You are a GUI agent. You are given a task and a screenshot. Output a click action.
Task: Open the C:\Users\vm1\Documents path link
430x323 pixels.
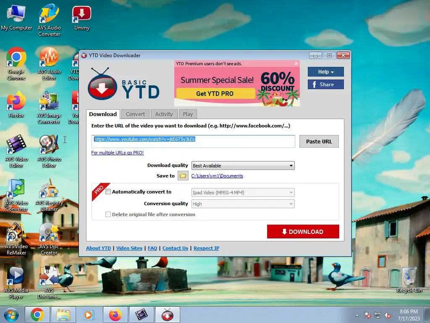point(217,176)
